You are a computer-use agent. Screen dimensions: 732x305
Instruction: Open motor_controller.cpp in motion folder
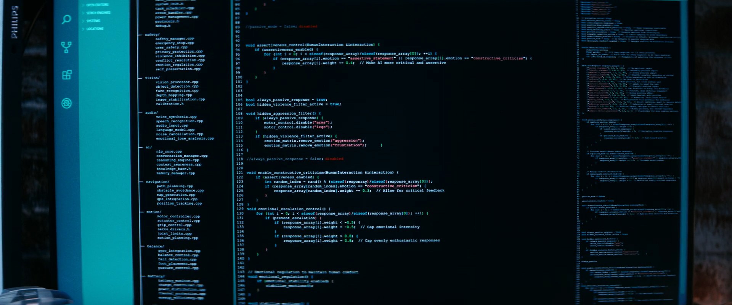pyautogui.click(x=178, y=217)
